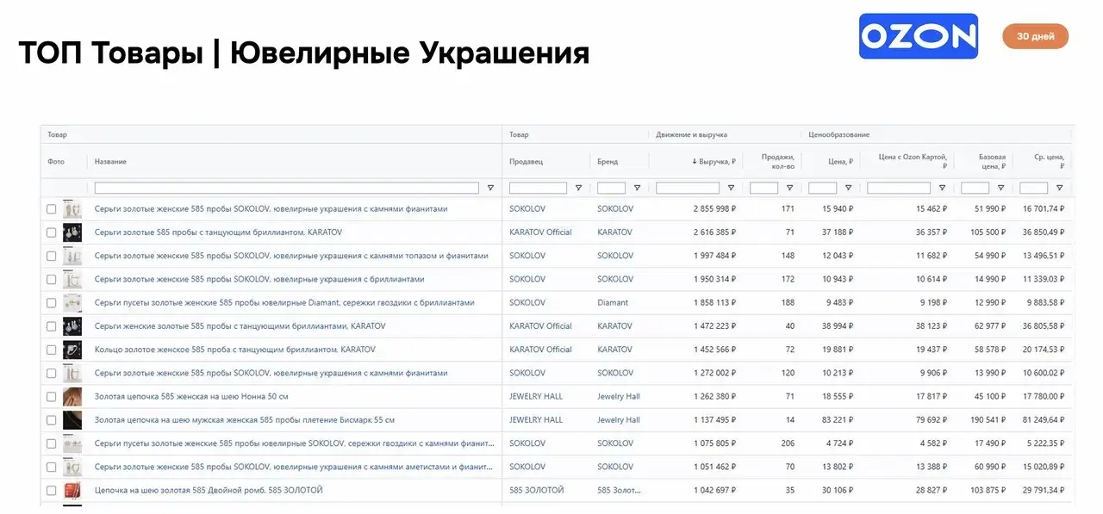The image size is (1103, 514).
Task: Open filter for Цена с Ozon Картой column
Action: [942, 188]
